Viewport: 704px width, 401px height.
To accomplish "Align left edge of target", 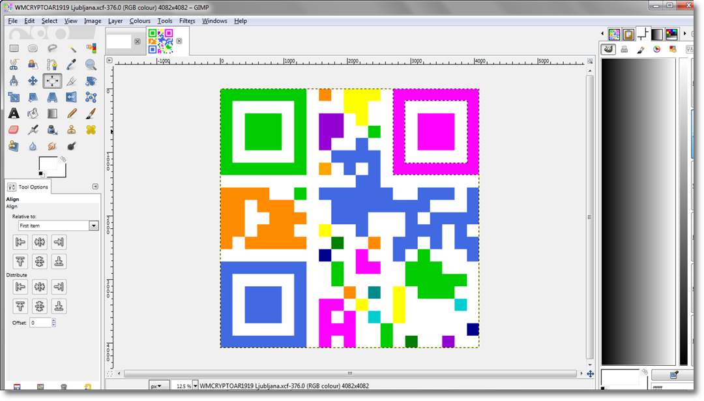I will [20, 242].
